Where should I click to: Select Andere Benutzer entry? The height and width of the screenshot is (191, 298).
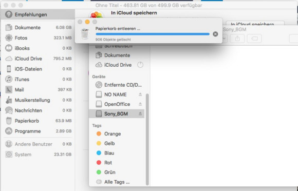click(38, 144)
